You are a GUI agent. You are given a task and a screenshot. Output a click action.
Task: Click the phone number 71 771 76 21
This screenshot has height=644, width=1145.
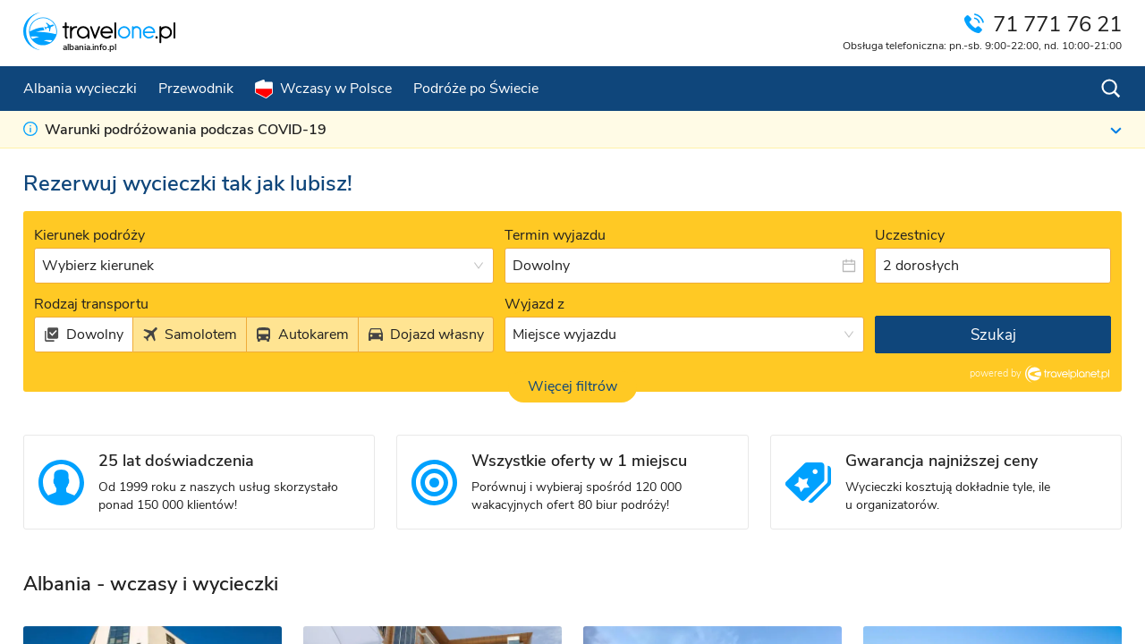1057,24
